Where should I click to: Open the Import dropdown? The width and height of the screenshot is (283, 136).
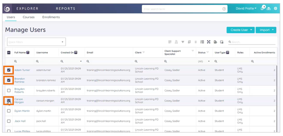pos(266,30)
